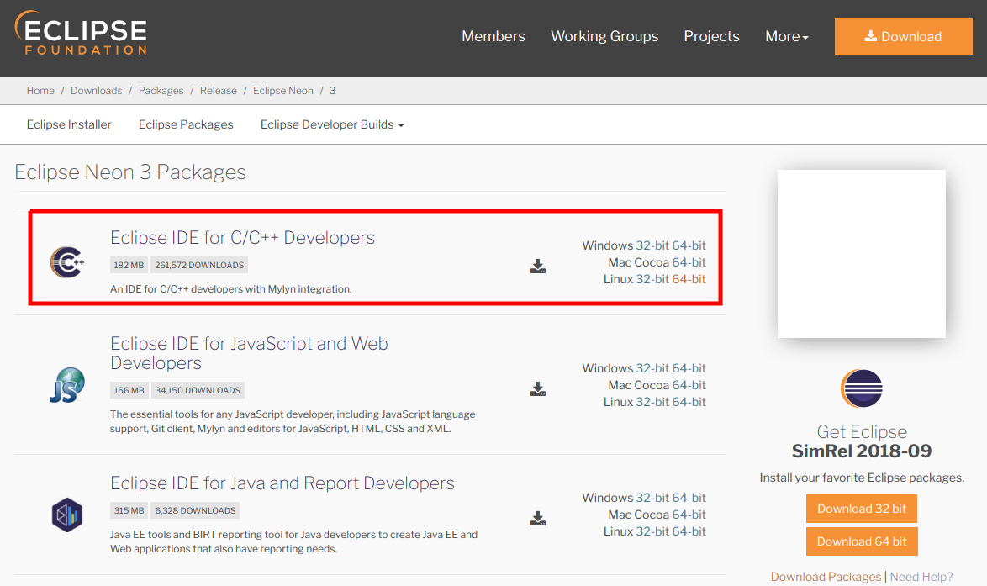Download JavaScript package Windows 64-bit

[x=689, y=368]
